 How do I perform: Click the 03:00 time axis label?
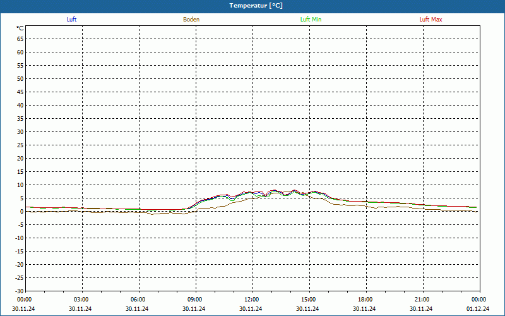[81, 300]
